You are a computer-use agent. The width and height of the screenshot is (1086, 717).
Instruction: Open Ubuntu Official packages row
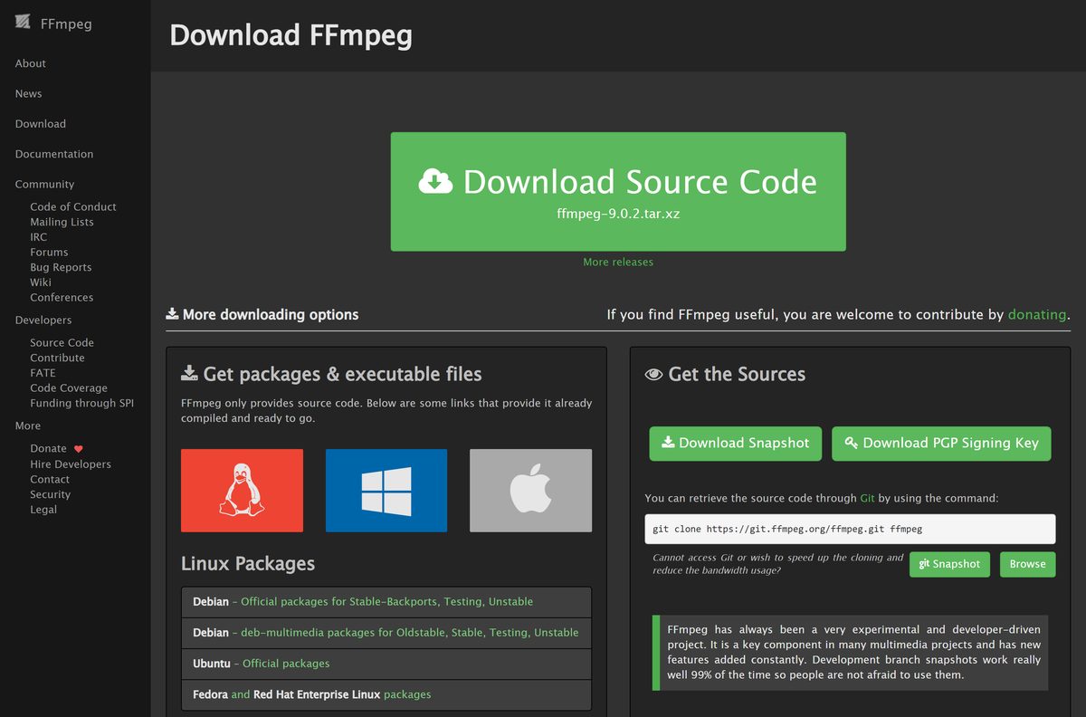[386, 664]
